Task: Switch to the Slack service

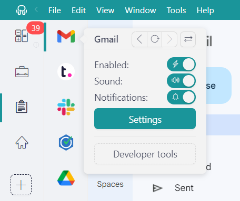Action: (x=66, y=107)
